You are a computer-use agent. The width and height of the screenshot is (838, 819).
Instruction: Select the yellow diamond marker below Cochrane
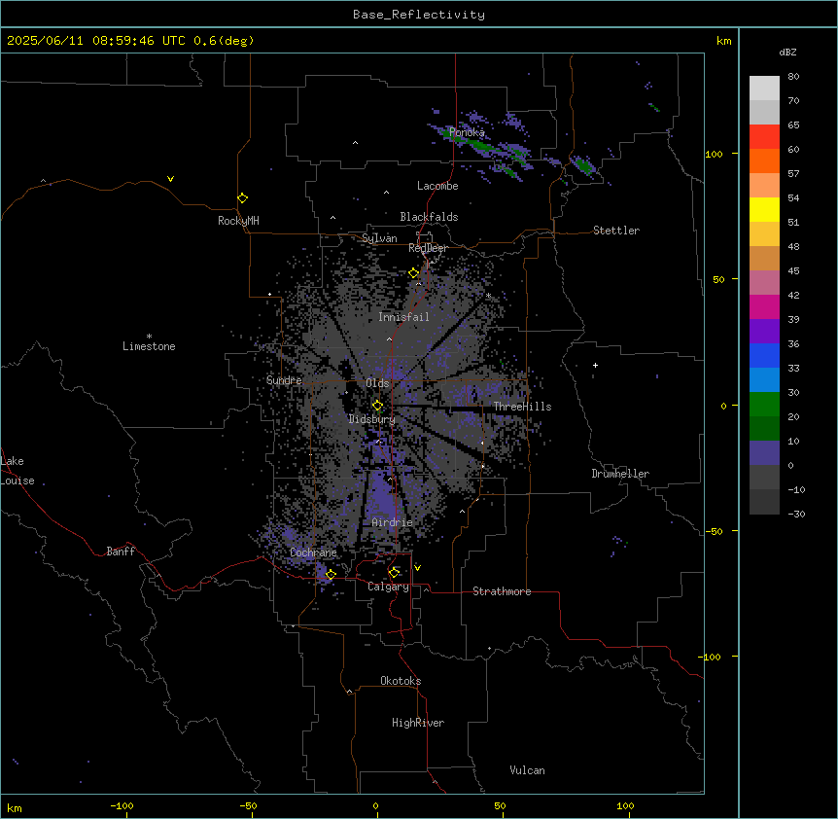click(x=331, y=575)
